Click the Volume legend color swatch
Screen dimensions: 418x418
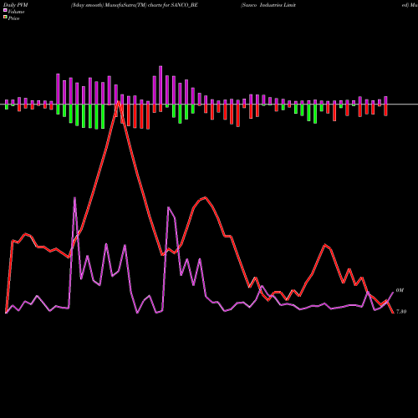pos(5,10)
